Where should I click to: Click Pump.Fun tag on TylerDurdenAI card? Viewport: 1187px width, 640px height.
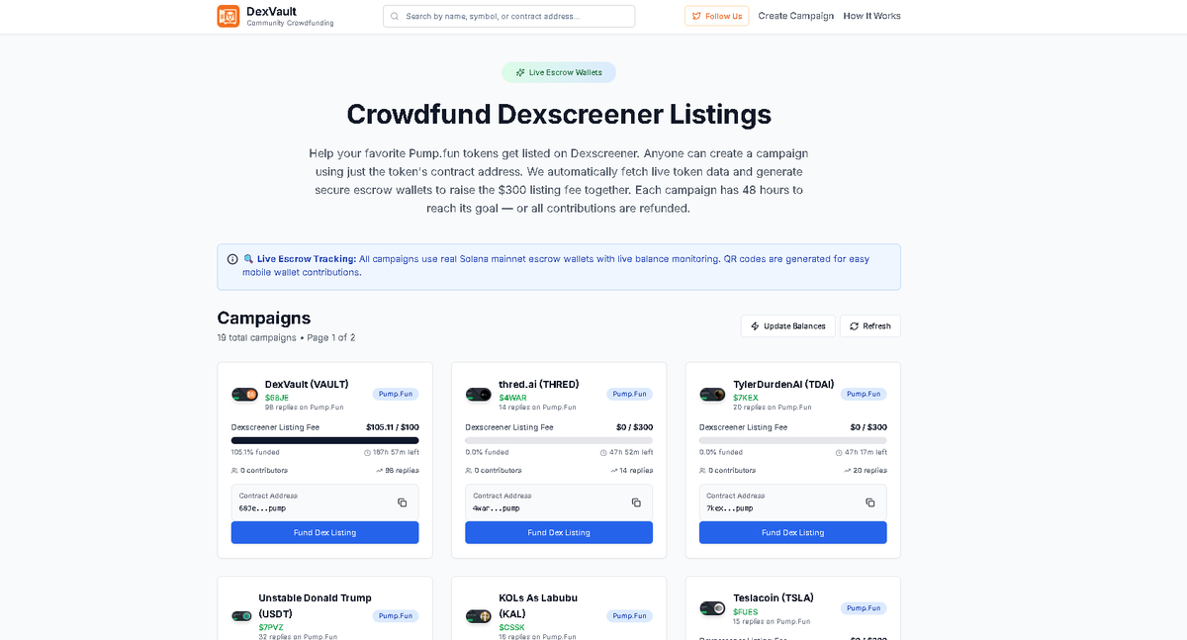point(864,394)
